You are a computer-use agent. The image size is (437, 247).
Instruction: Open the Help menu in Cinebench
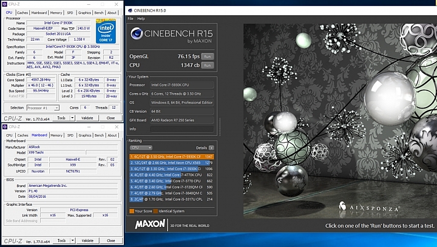click(x=141, y=19)
